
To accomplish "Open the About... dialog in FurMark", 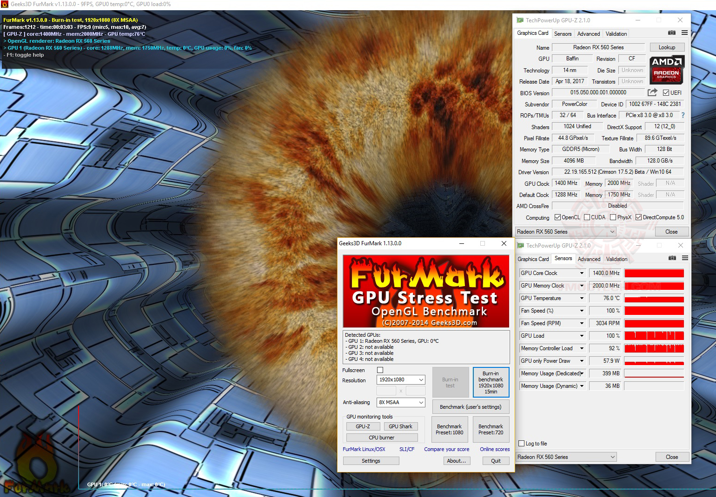I will point(457,461).
